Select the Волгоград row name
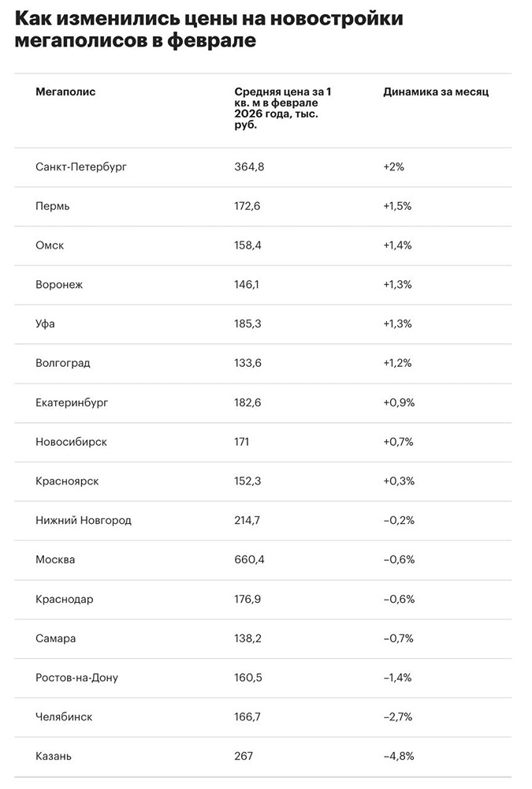532x789 pixels. [x=63, y=363]
